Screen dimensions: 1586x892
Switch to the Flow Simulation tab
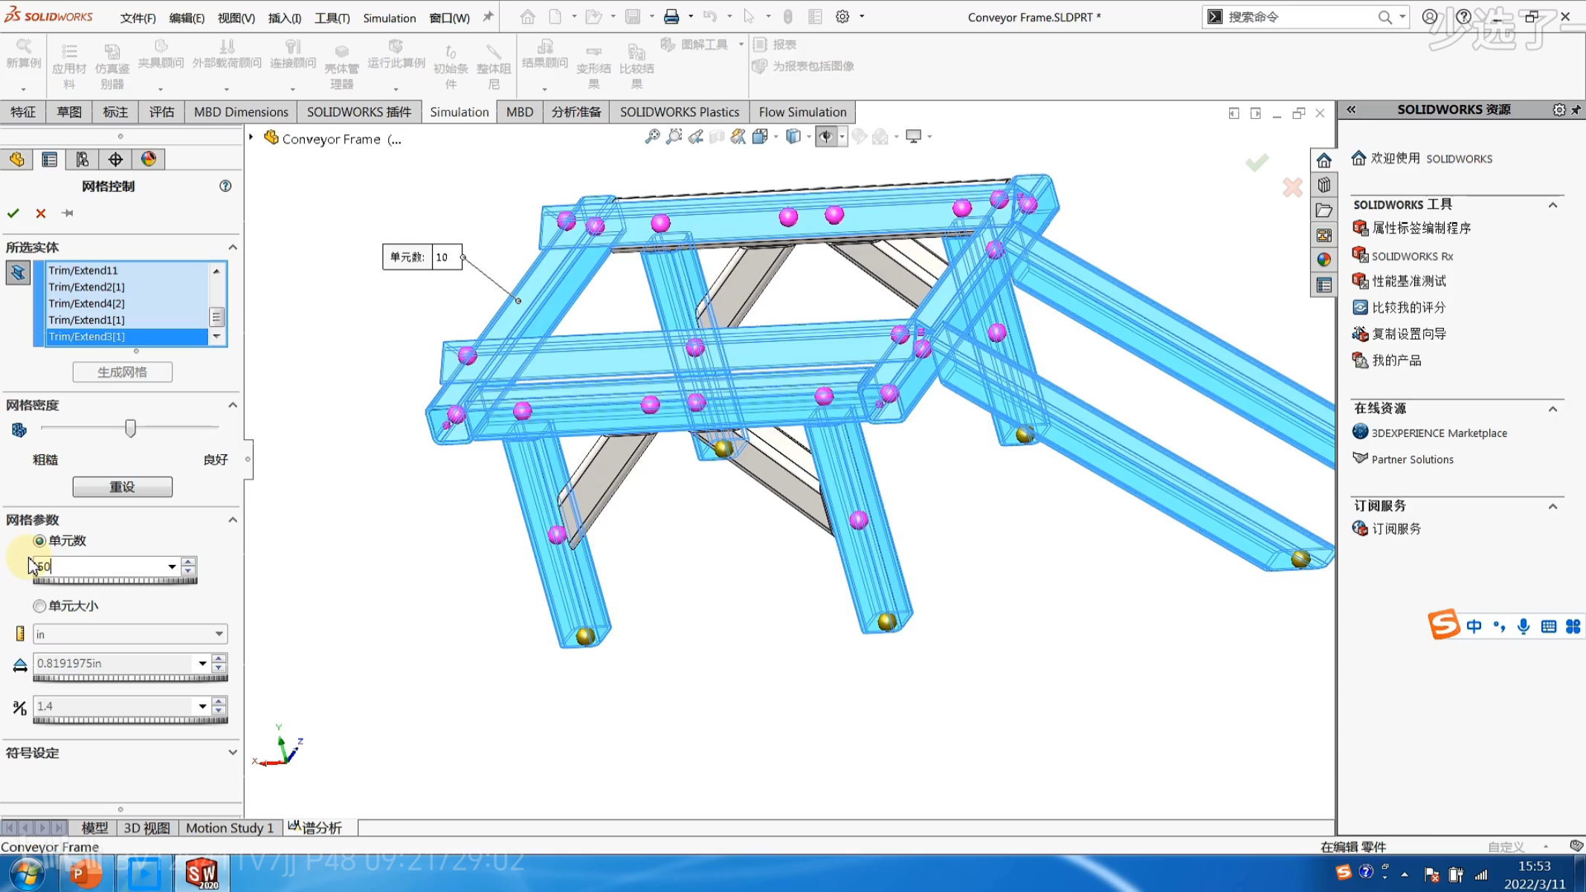(802, 111)
